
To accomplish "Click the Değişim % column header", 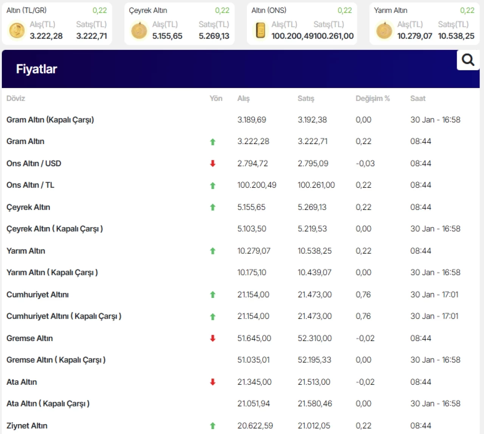I will (x=372, y=99).
